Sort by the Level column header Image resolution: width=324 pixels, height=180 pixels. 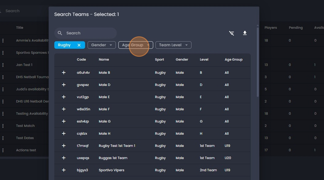(x=204, y=59)
